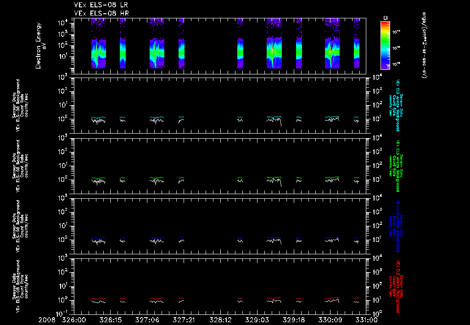Click the 330:09 time axis tick label
The height and width of the screenshot is (325, 470).
pos(330,320)
